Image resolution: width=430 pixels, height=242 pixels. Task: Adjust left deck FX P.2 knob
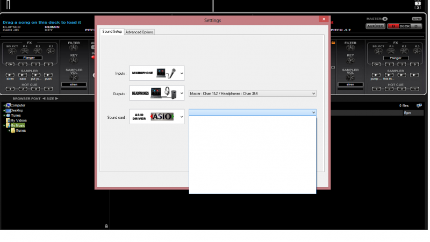(x=38, y=51)
